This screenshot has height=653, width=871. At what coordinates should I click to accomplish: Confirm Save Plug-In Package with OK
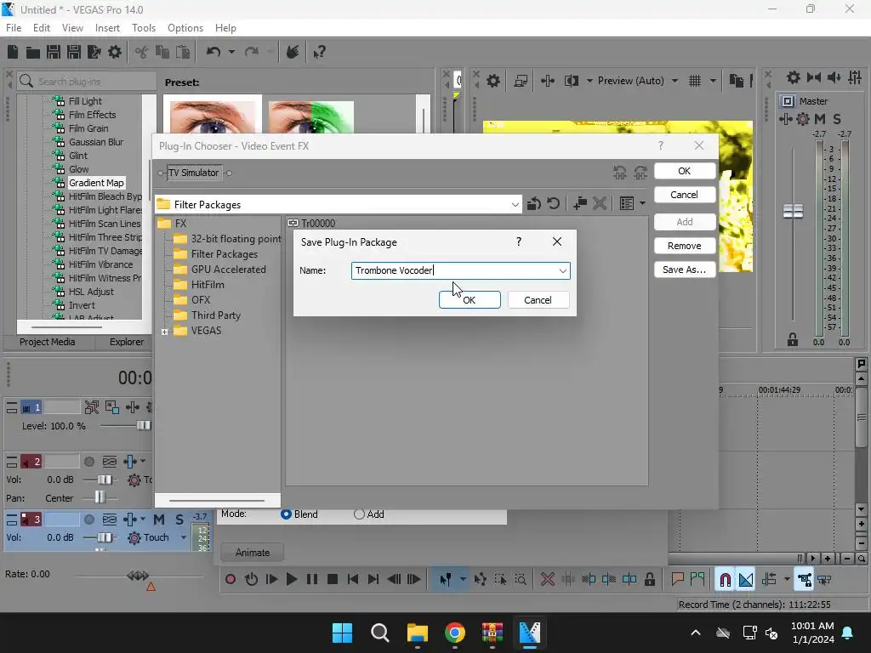470,300
